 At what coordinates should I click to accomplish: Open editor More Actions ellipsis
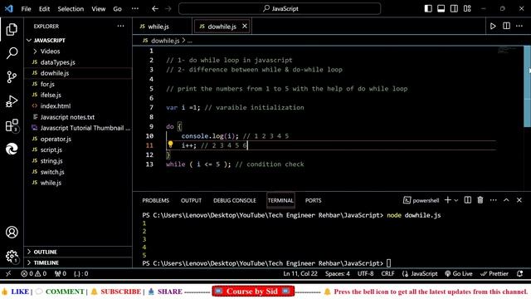click(x=519, y=26)
